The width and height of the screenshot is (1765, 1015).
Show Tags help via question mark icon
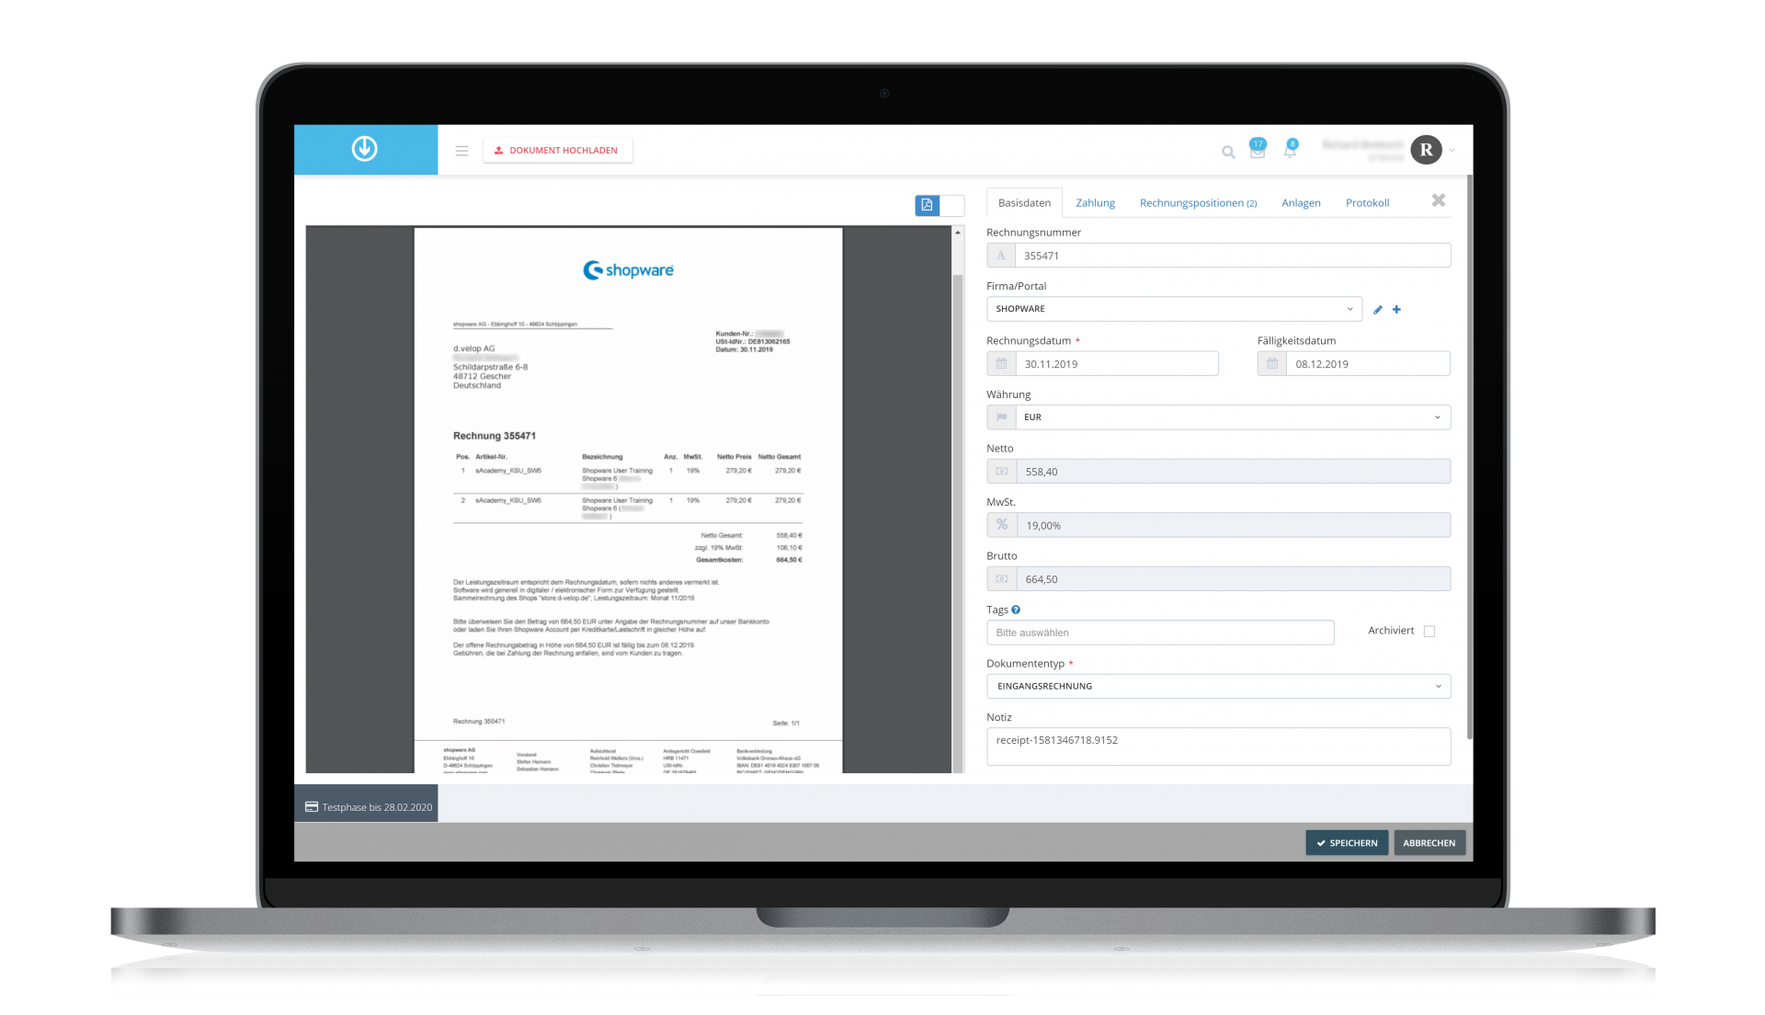(x=1017, y=609)
